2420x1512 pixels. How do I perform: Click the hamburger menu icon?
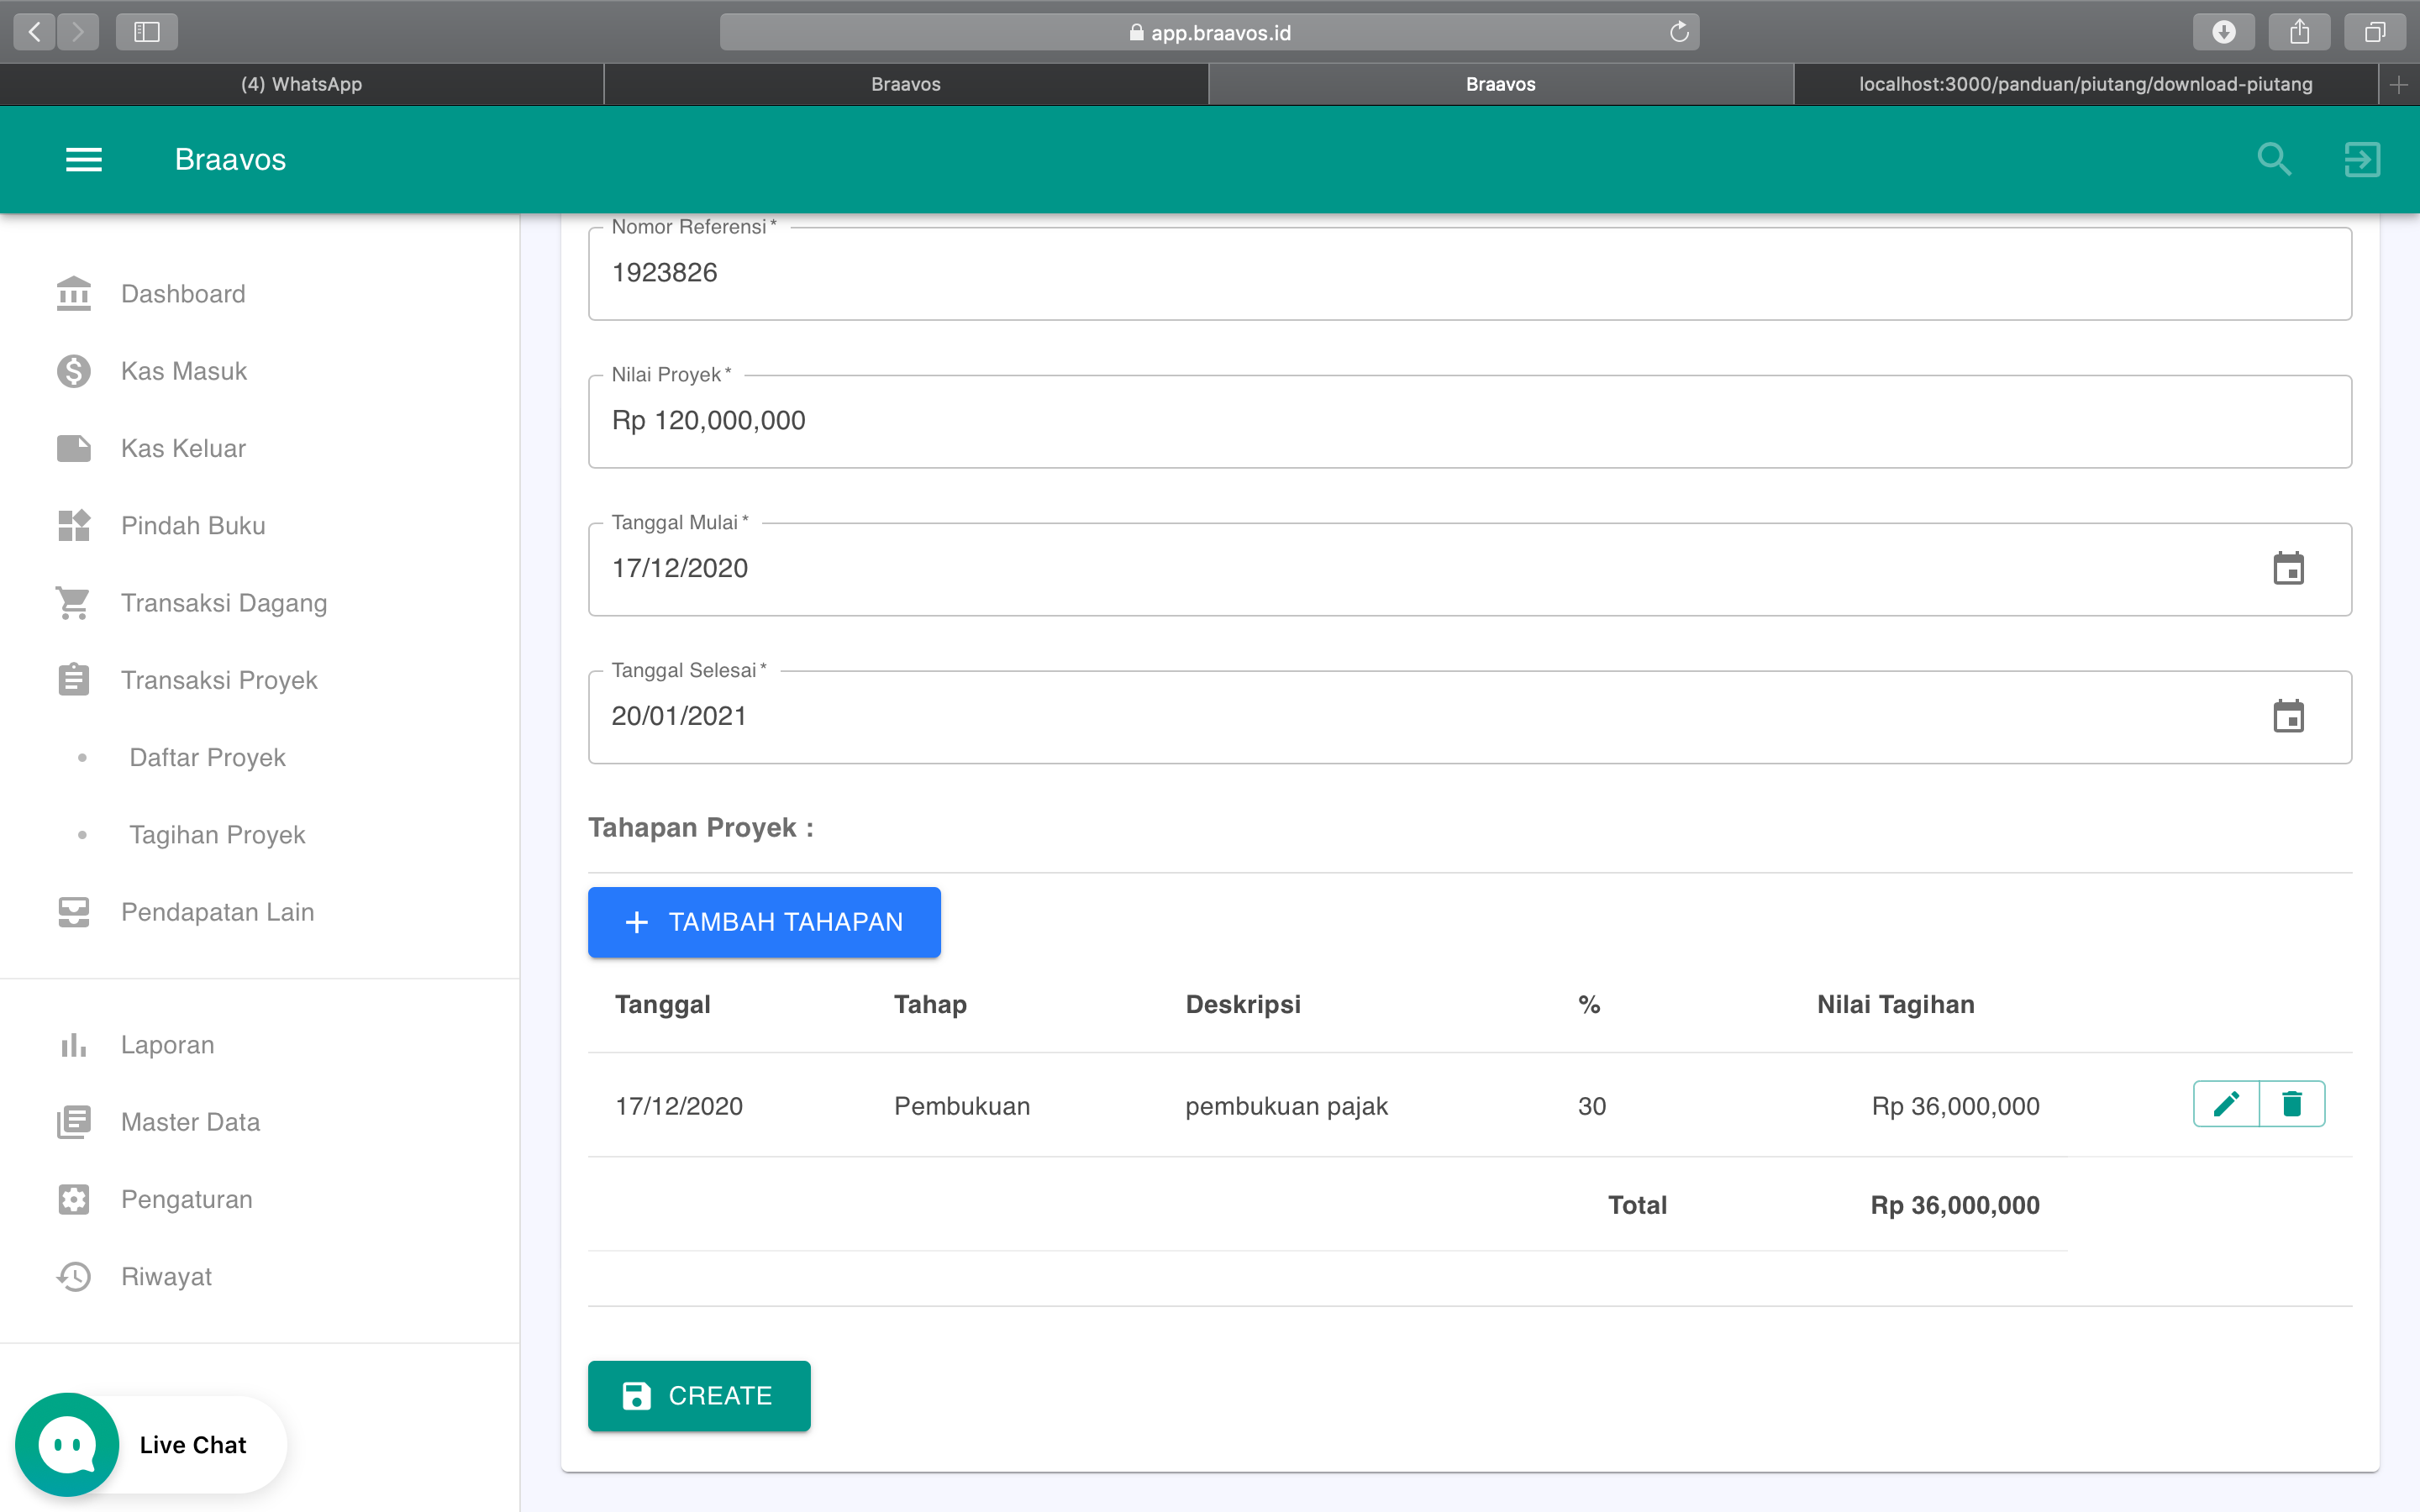pyautogui.click(x=84, y=160)
